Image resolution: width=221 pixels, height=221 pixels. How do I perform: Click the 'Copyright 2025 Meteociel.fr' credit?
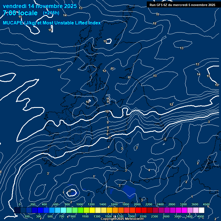122,219
